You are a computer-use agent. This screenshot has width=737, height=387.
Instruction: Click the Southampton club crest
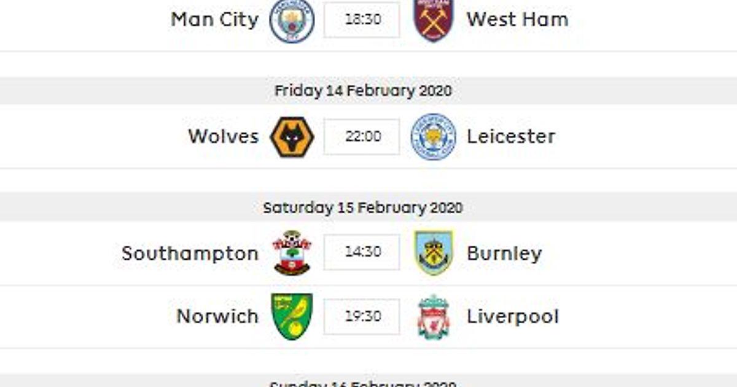click(292, 252)
